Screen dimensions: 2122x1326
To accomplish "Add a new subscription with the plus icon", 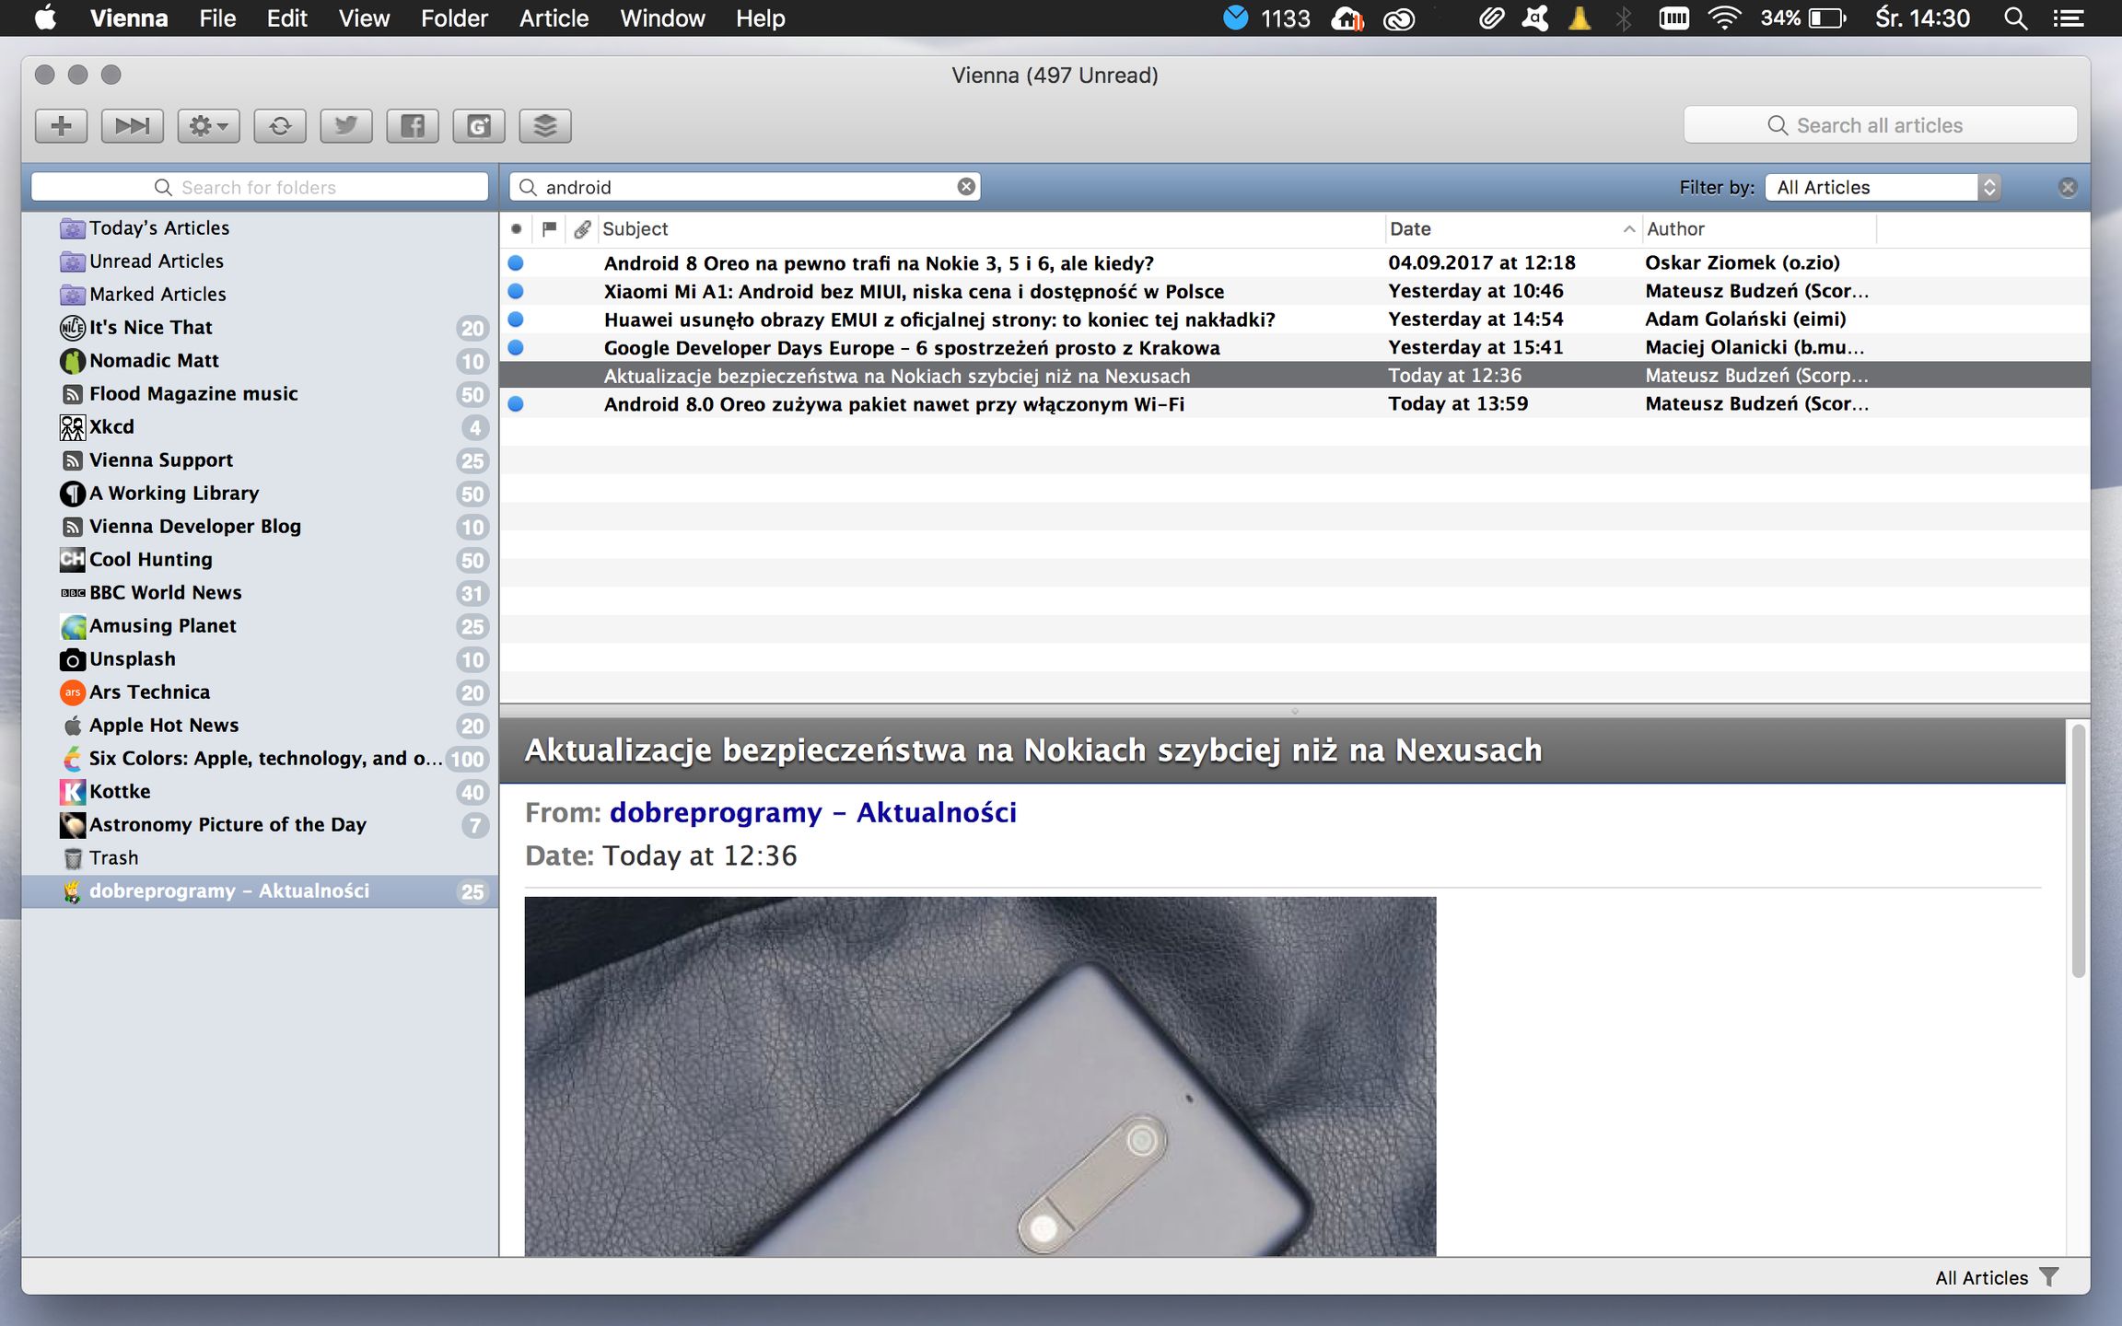I will pyautogui.click(x=60, y=125).
